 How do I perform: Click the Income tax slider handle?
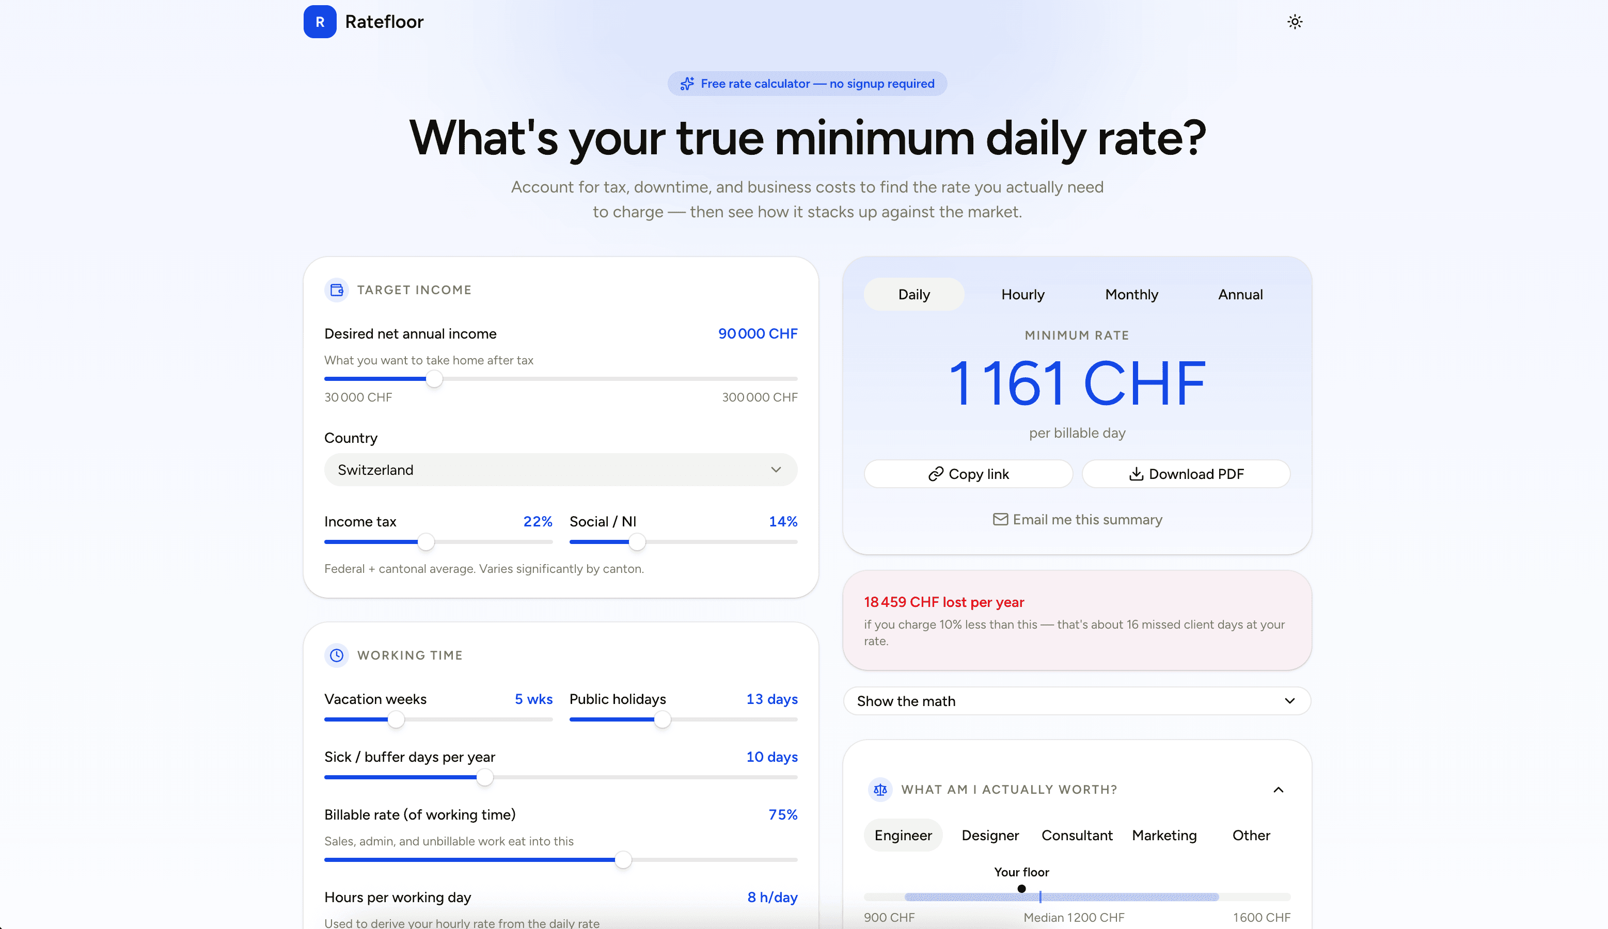click(425, 542)
